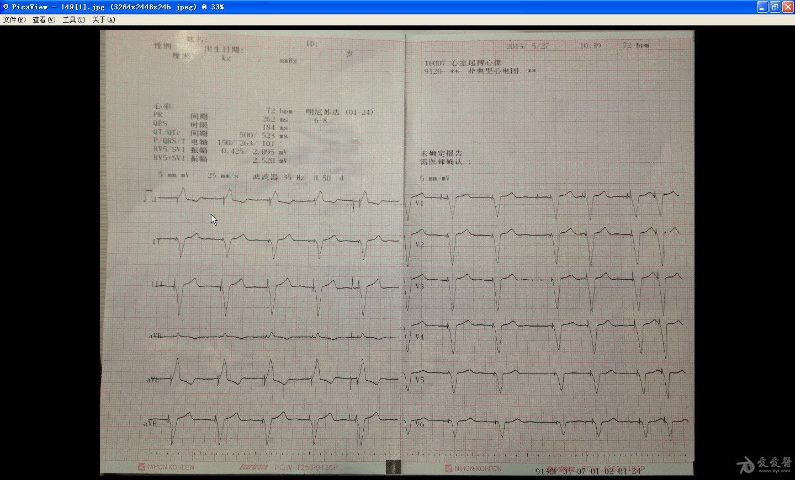
Task: Open the 工具 (Tools) menu
Action: pyautogui.click(x=73, y=20)
